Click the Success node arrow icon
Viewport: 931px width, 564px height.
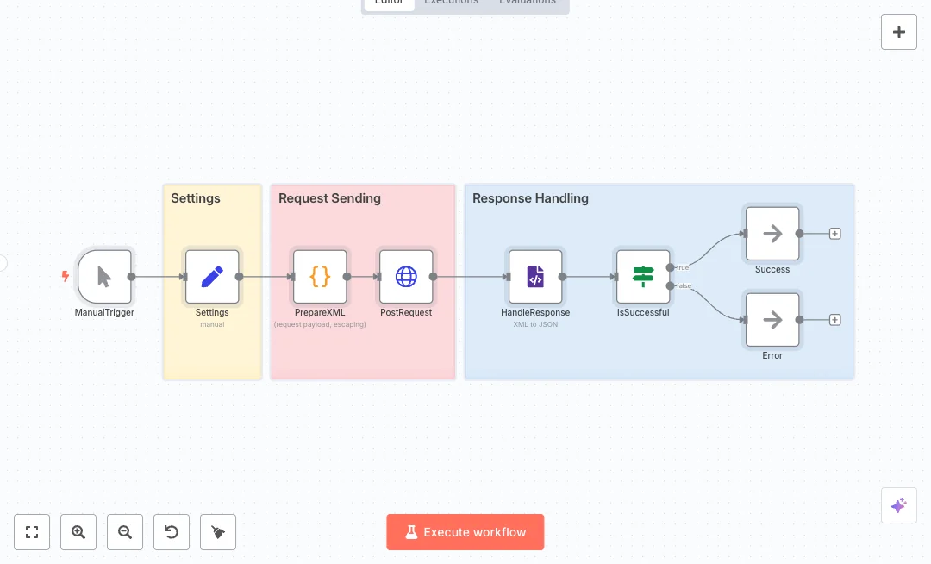coord(772,233)
